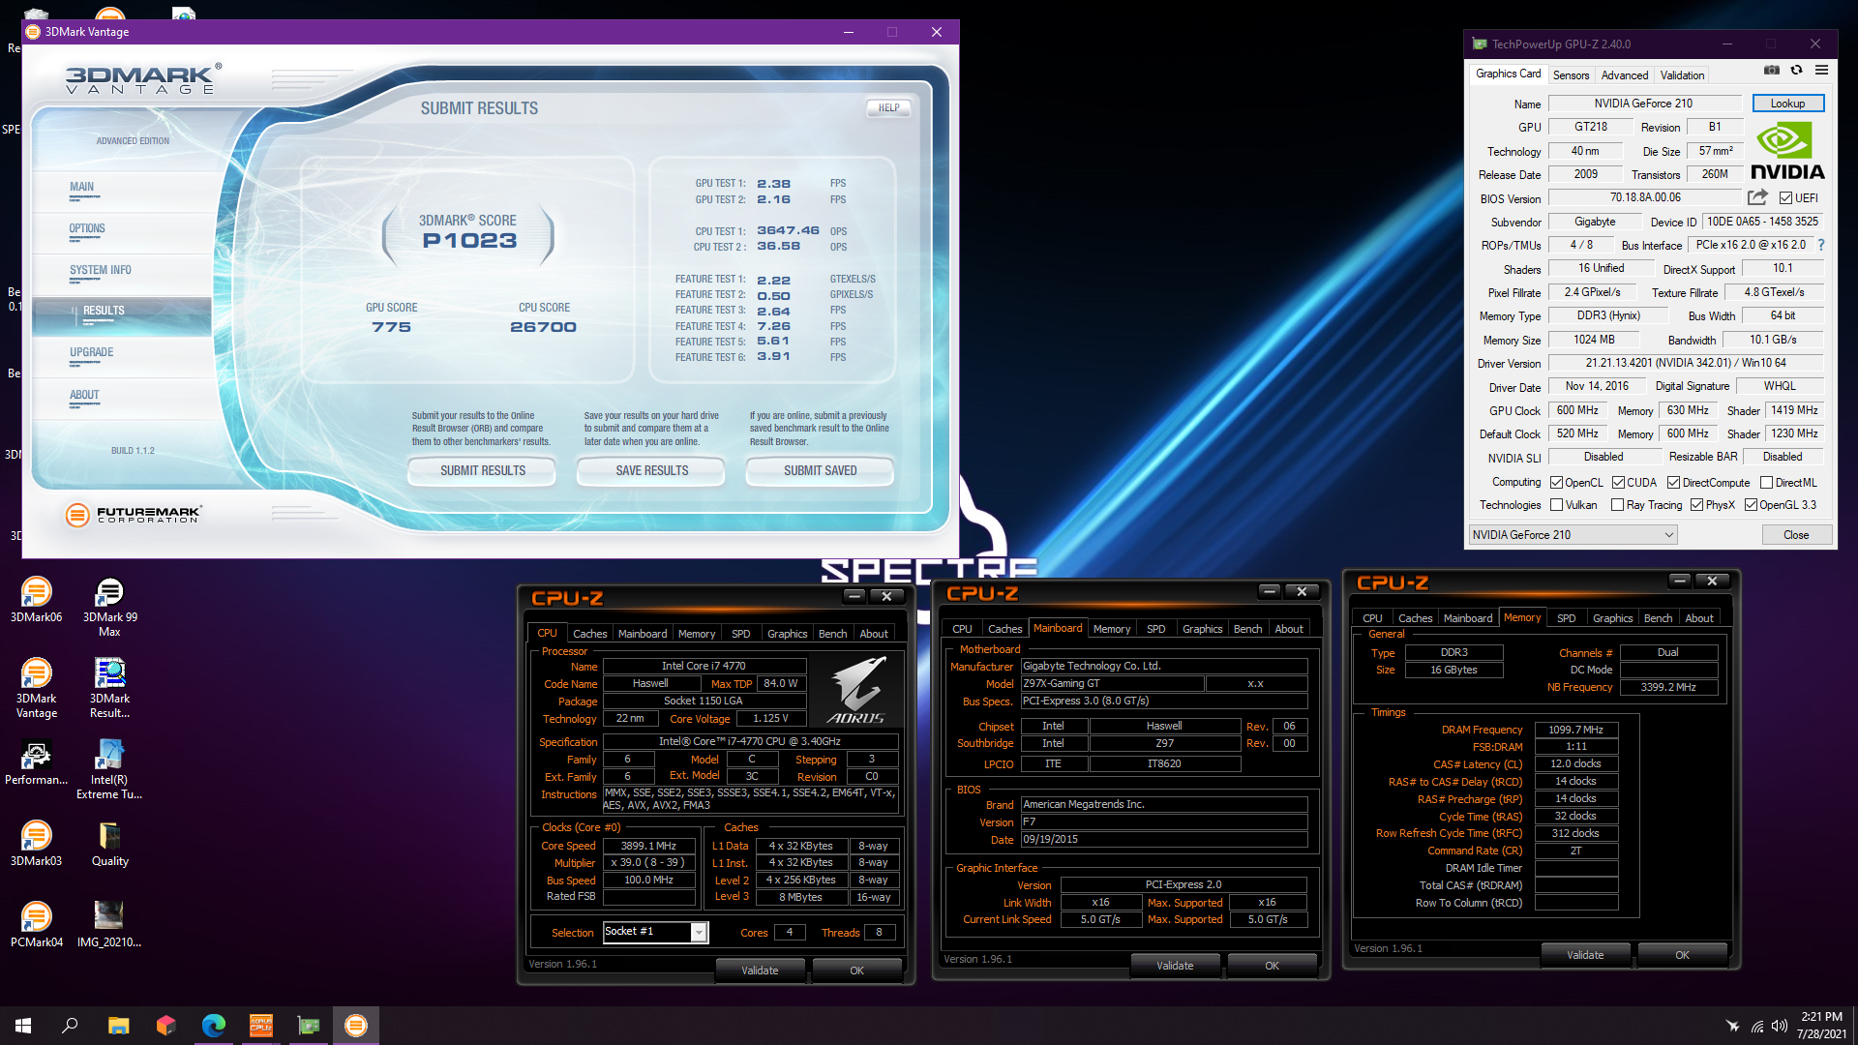Open Bench tab in CPU-Z Mainboard window
Screen dimensions: 1858x1045
tap(1247, 629)
